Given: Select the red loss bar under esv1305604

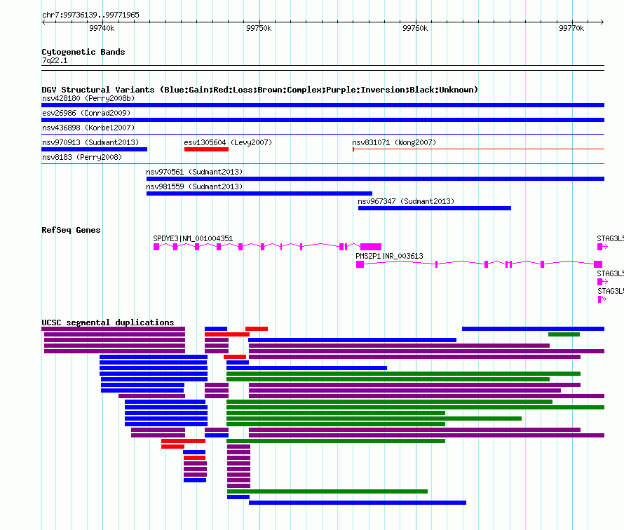Looking at the screenshot, I should pyautogui.click(x=206, y=149).
